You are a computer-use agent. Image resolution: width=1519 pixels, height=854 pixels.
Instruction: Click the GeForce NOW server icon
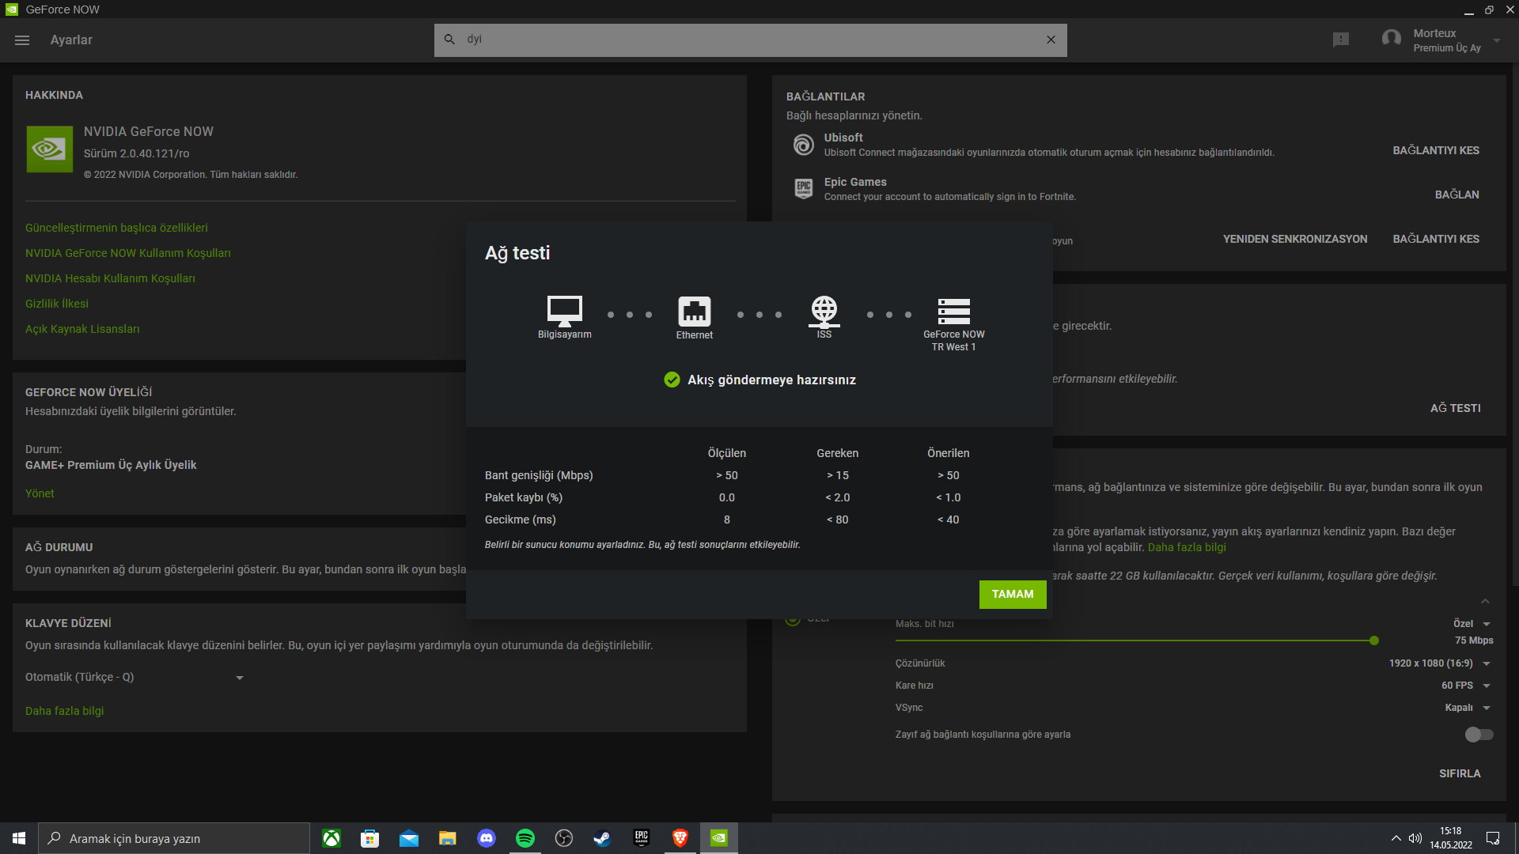[953, 312]
